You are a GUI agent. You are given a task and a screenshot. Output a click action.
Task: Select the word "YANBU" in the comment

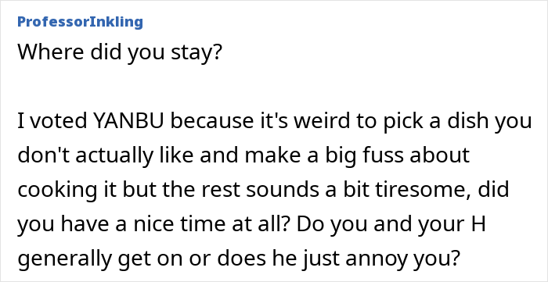129,121
